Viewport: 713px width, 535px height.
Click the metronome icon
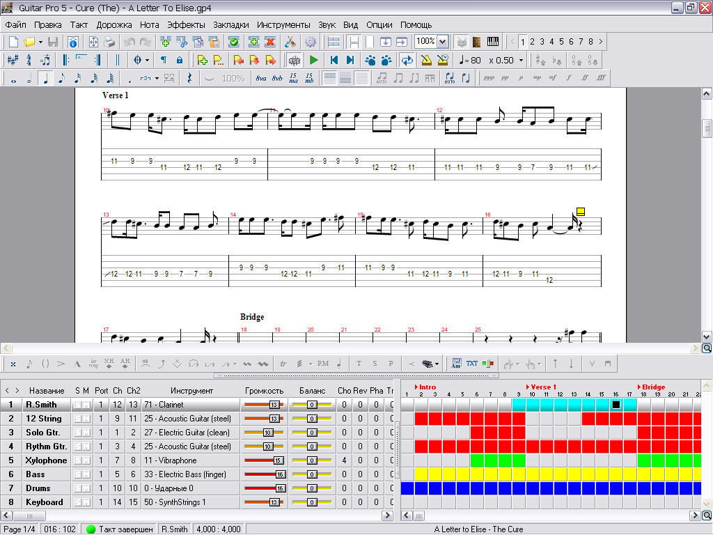click(x=426, y=60)
